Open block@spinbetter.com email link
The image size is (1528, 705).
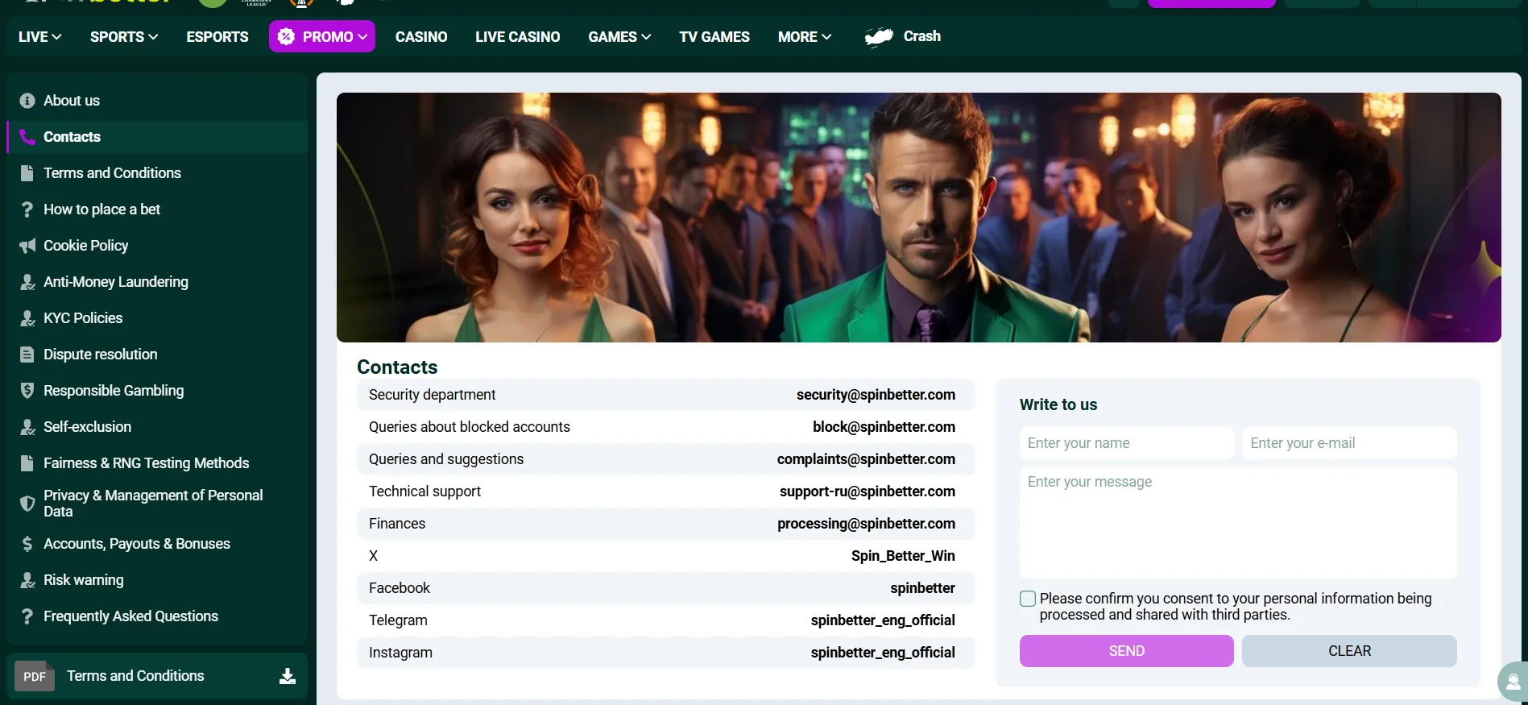coord(884,427)
